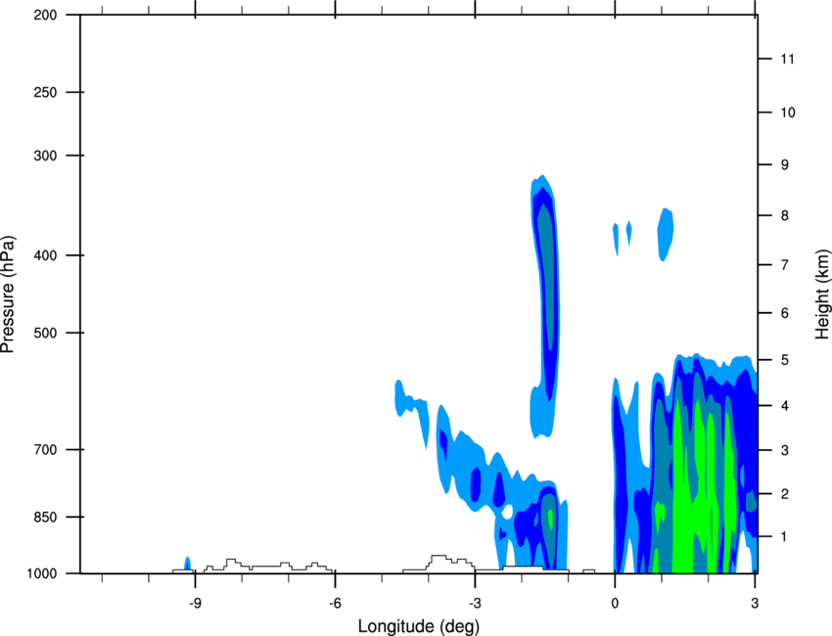The image size is (832, 636).
Task: Click the 'Height (km)' axis title
Action: (822, 294)
